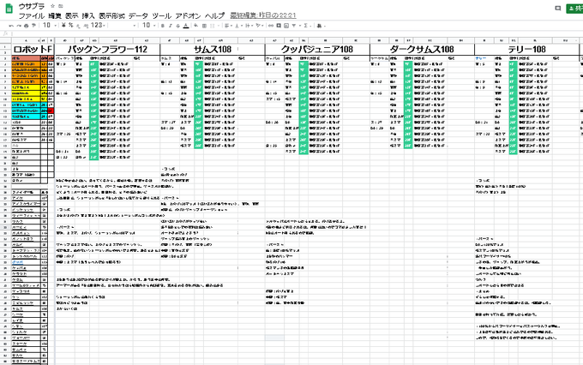
Task: Click the Redo icon in toolbar
Action: pyautogui.click(x=19, y=26)
